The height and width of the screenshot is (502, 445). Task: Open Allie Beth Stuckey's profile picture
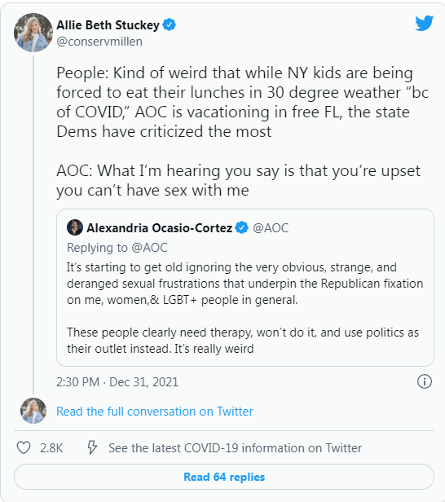pos(33,33)
